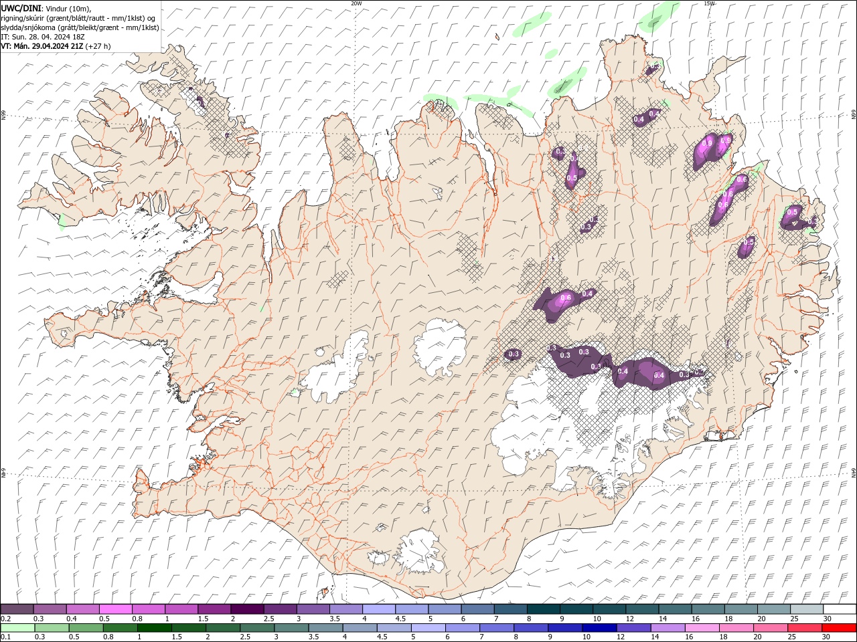Pick the light pink 16 swatch in rain scale

pos(702,628)
